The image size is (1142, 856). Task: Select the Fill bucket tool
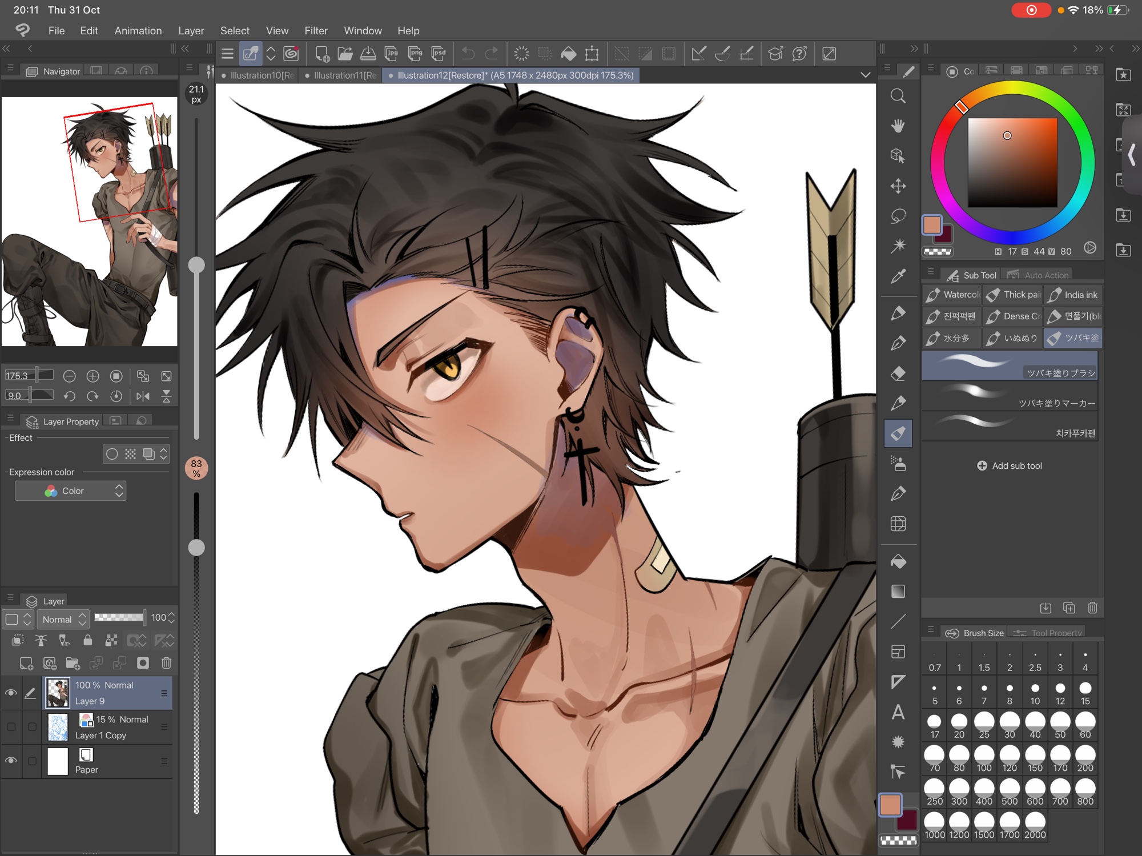pos(898,562)
